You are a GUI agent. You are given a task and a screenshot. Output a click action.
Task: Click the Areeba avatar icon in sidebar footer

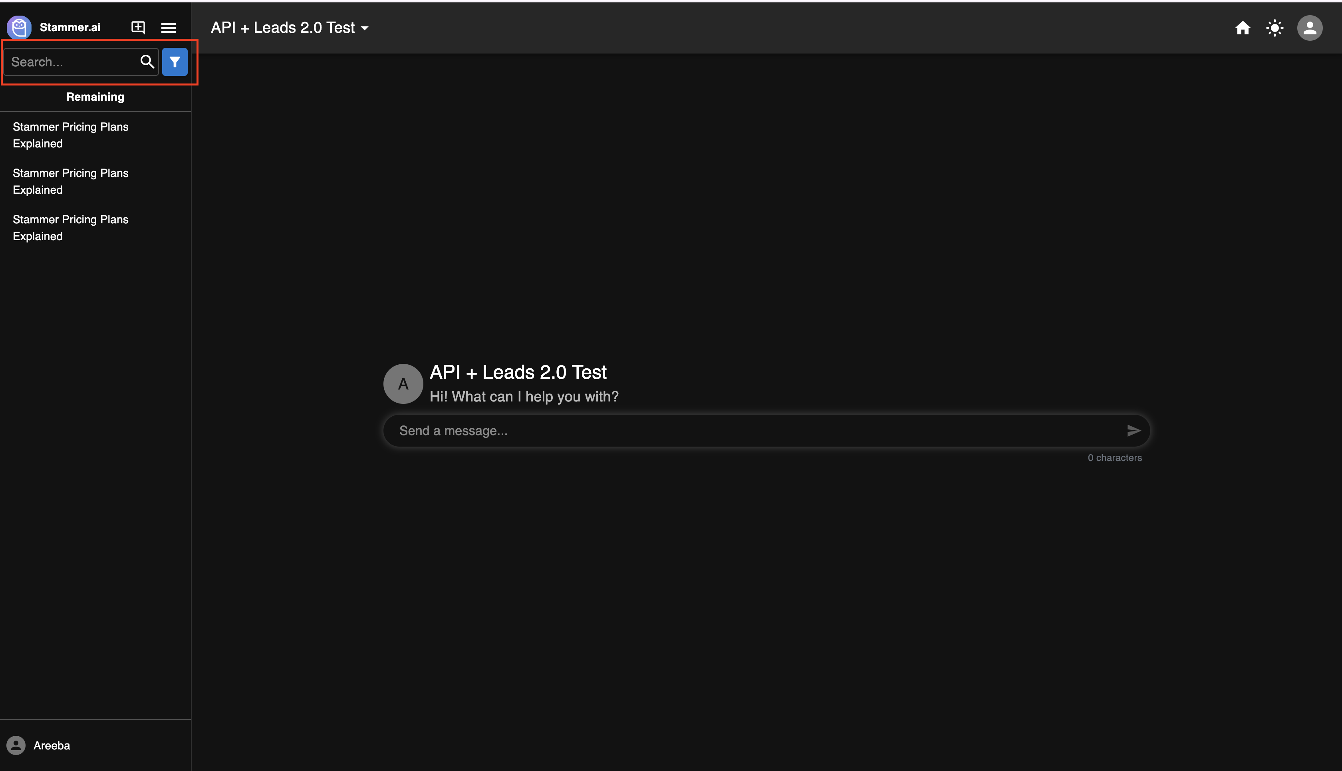[16, 745]
